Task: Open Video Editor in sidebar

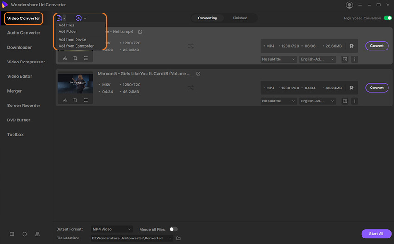Action: point(19,76)
